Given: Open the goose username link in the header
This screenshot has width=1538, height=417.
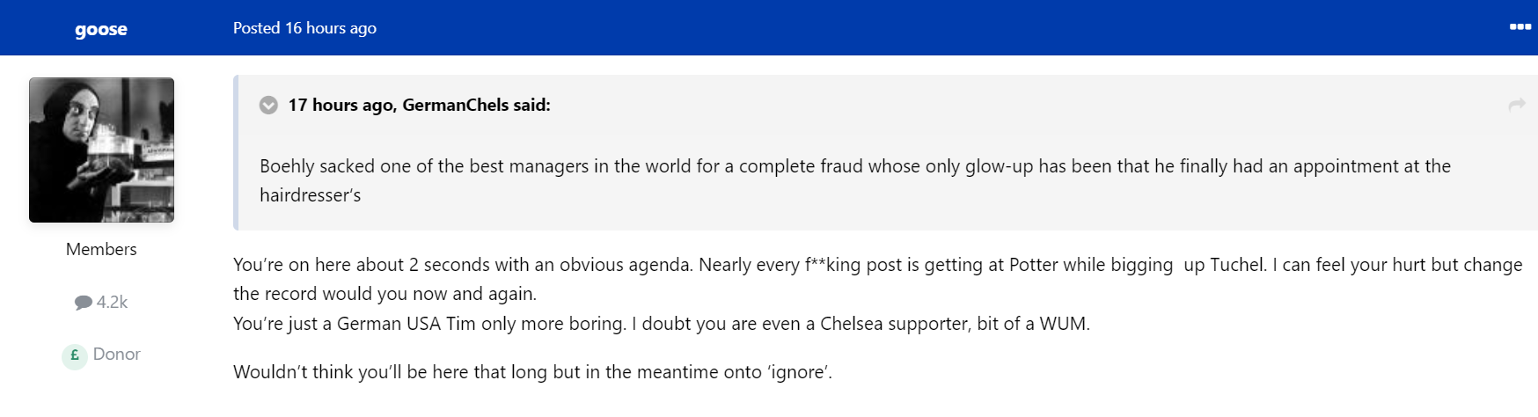Looking at the screenshot, I should (x=101, y=29).
